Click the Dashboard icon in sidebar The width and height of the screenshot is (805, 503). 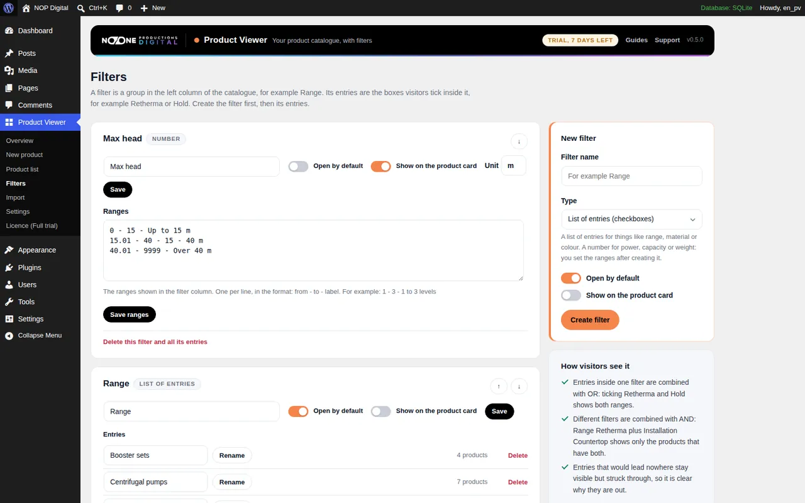coord(9,31)
